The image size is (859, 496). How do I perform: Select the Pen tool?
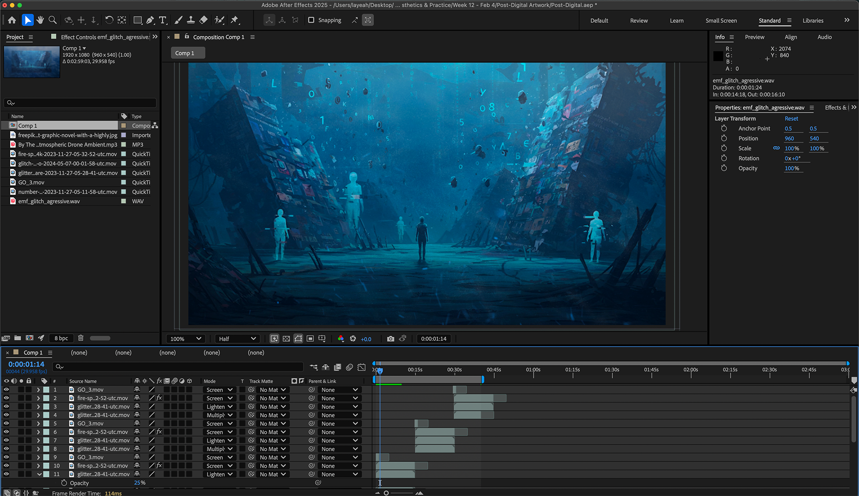pos(150,20)
